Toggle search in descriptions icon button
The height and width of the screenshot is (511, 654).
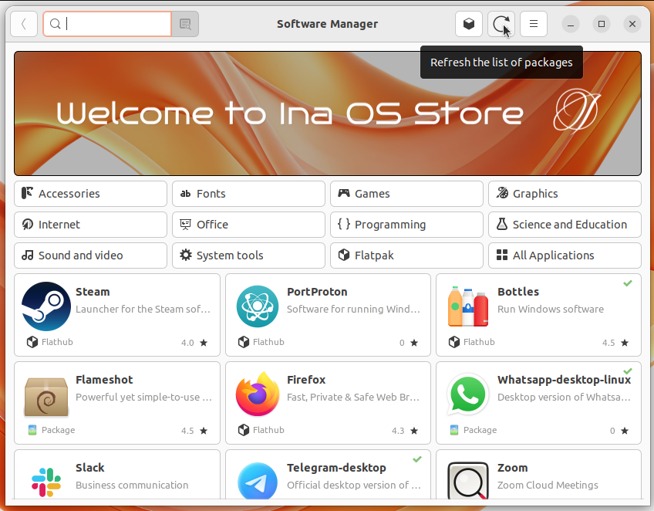click(x=185, y=24)
